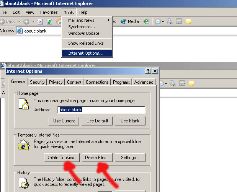Click the address bar showing about:blank

(x=39, y=31)
